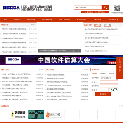Switch to 技术文章 tab
The image size is (123, 123).
98,25
